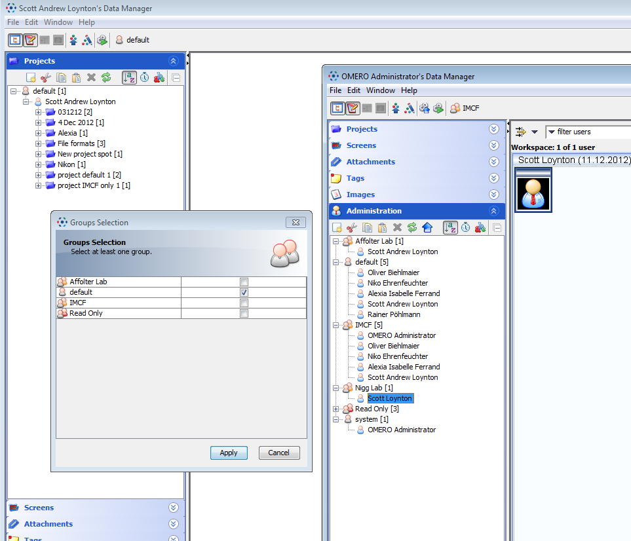Screen dimensions: 631x541
Task: Click the delete X icon in the left Projects toolbar
Action: click(91, 77)
